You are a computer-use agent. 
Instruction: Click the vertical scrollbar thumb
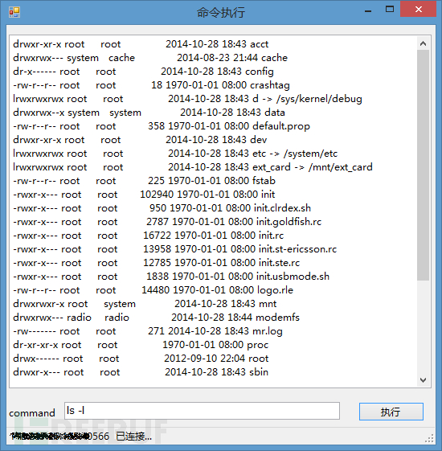423,165
